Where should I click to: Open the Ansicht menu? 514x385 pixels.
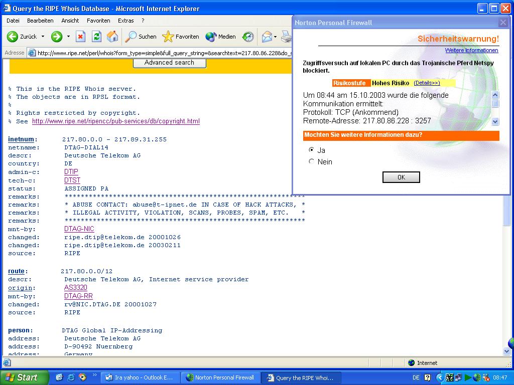(x=70, y=21)
